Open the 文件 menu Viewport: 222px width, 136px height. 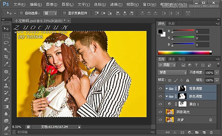click(19, 4)
